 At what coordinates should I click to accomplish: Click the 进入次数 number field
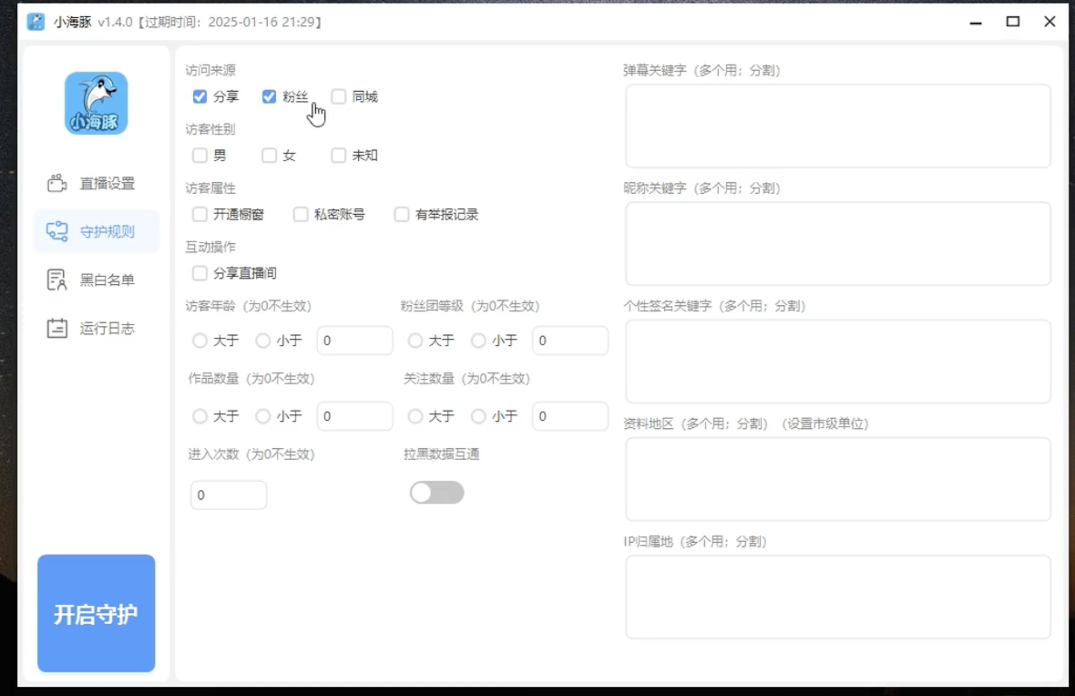pyautogui.click(x=228, y=494)
